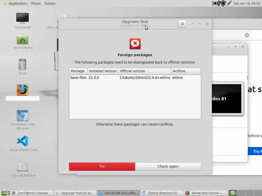Select the Firefox desktop icon
Image resolution: width=262 pixels, height=196 pixels.
tap(23, 90)
